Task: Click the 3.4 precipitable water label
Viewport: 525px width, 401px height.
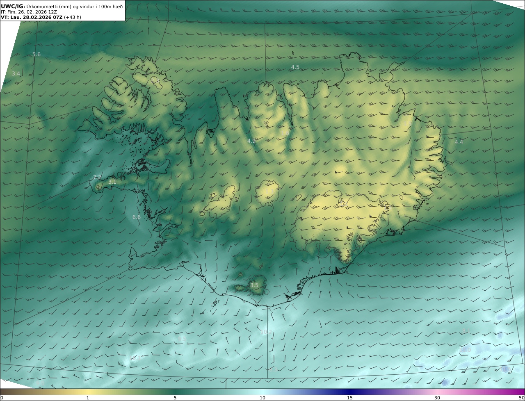Action: pyautogui.click(x=16, y=74)
